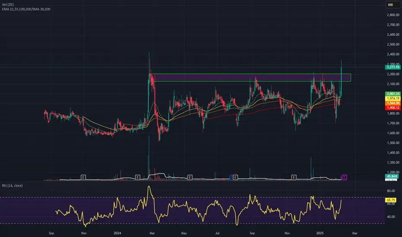Click the orange 1,944.90 moving average label
This screenshot has width=402, height=237.
(x=393, y=103)
